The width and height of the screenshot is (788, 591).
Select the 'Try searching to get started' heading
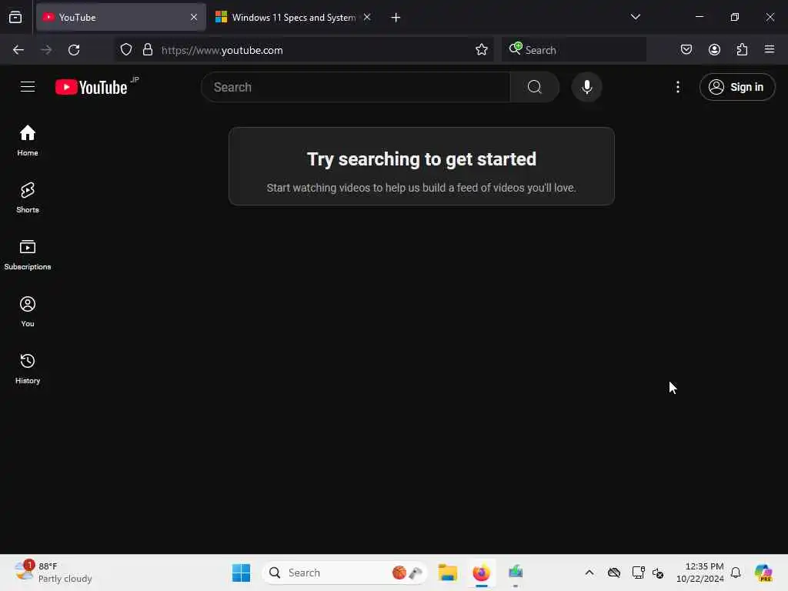click(422, 159)
